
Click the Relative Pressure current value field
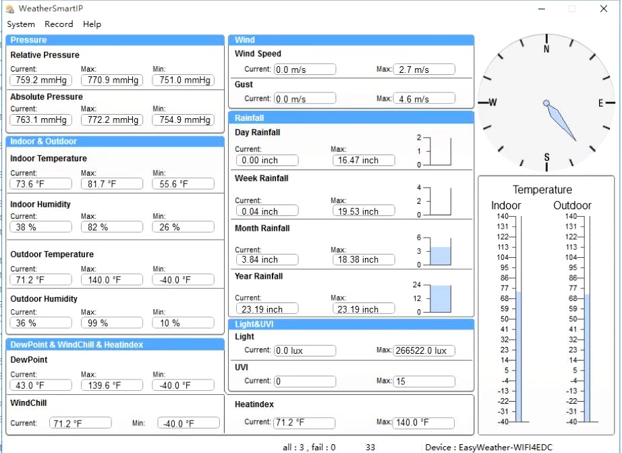[x=40, y=80]
